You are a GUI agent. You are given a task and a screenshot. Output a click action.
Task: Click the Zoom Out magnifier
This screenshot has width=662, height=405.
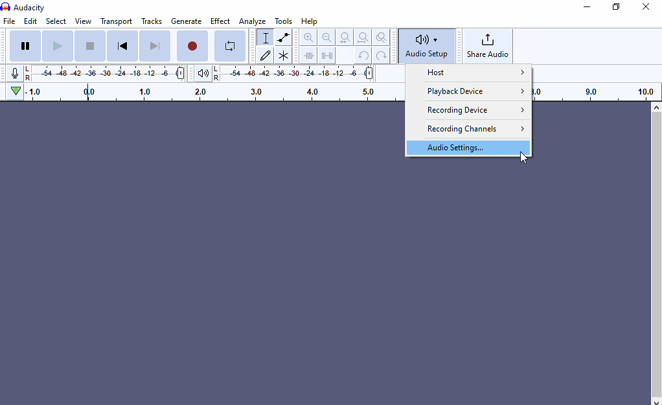(326, 38)
